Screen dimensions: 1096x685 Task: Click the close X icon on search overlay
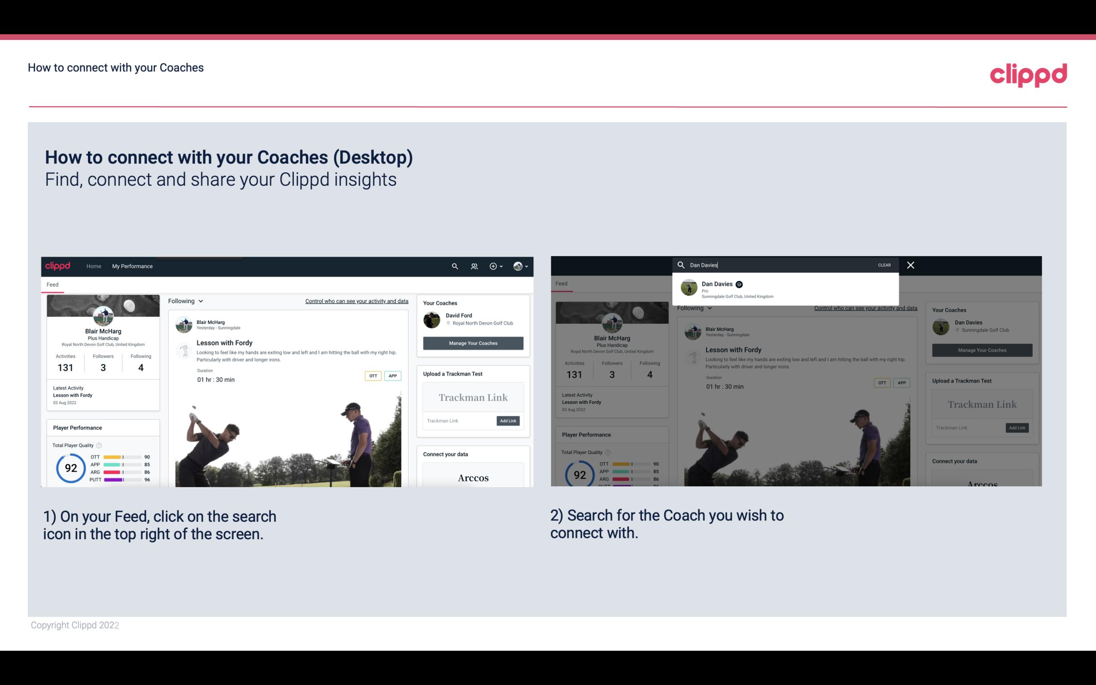click(911, 265)
